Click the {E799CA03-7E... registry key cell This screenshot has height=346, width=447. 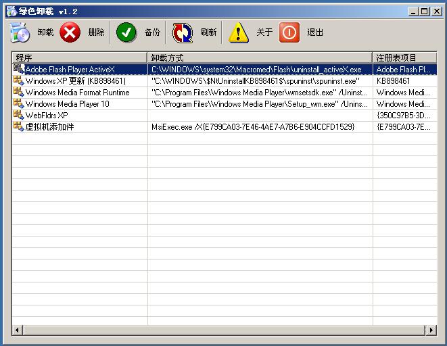[x=405, y=127]
